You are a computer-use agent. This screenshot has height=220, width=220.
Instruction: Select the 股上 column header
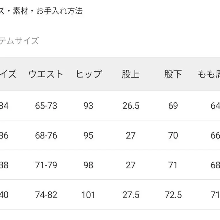[x=131, y=74]
